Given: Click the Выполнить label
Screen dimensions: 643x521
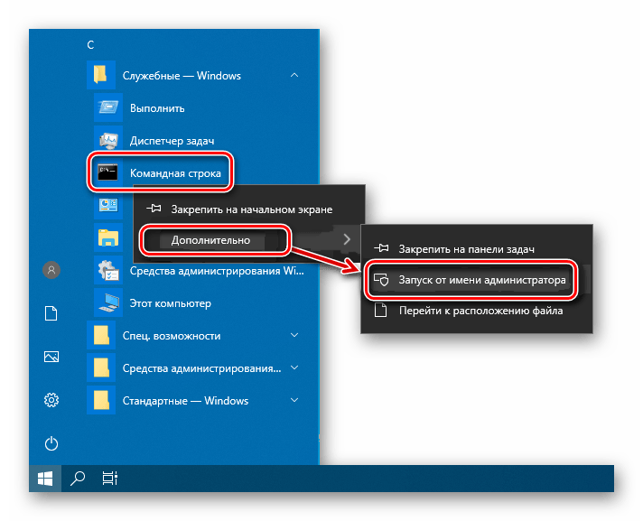Looking at the screenshot, I should [157, 108].
